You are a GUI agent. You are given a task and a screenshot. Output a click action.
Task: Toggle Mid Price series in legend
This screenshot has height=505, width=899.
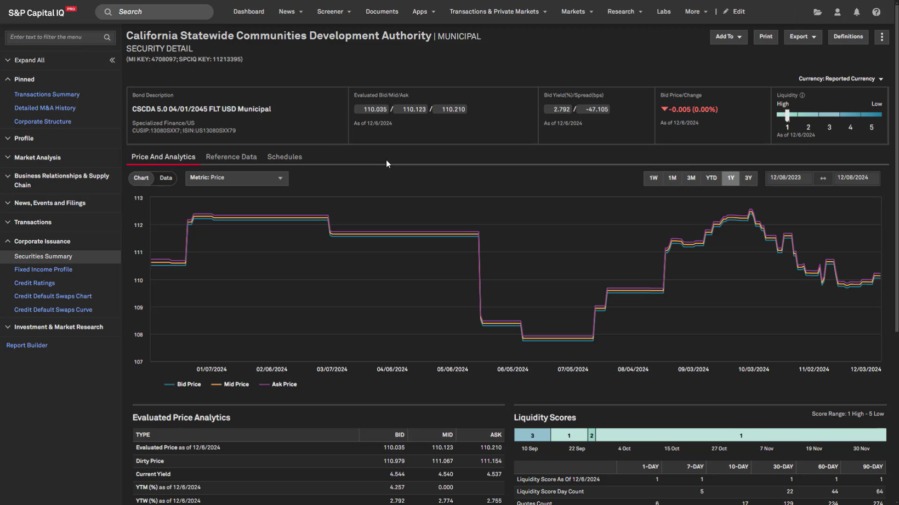[x=230, y=385]
